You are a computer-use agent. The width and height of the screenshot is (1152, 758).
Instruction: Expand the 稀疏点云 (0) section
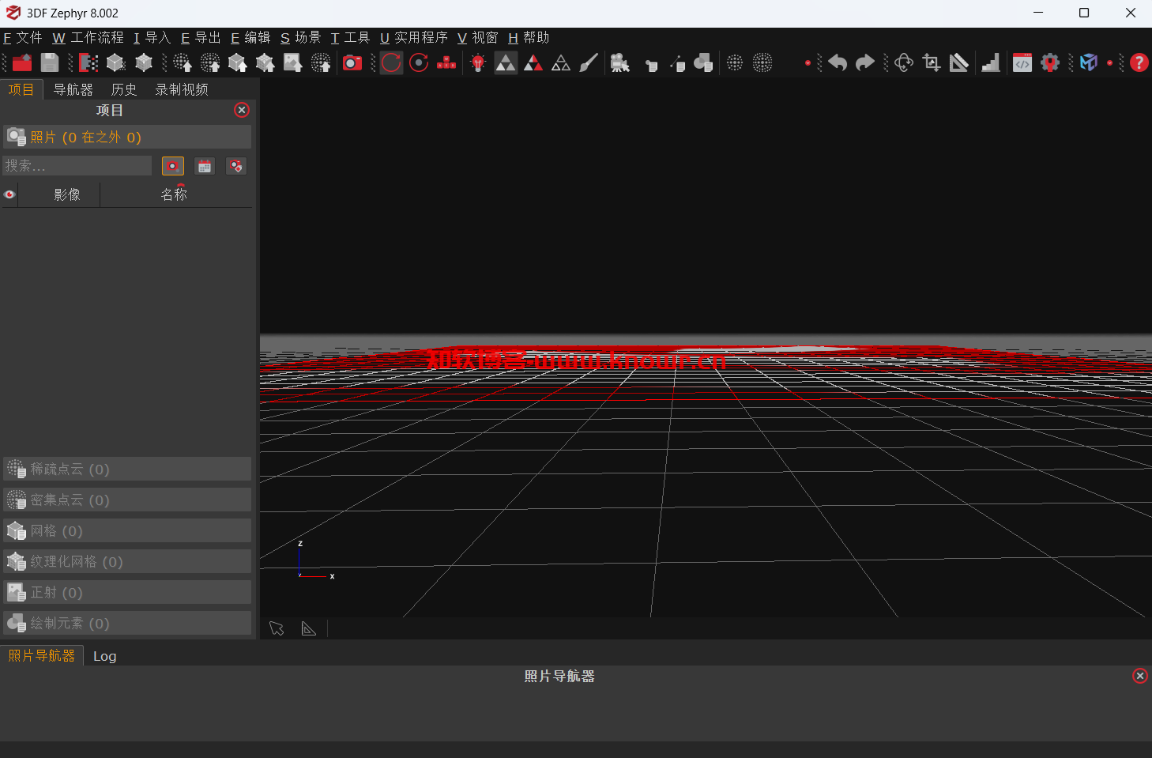pos(127,469)
